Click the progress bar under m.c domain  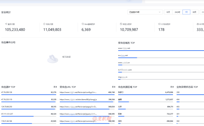(x=161, y=58)
